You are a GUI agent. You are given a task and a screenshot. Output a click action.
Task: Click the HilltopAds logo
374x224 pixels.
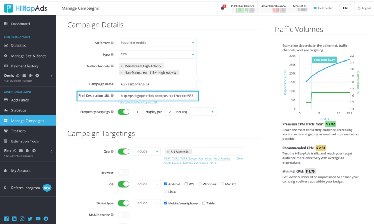[x=26, y=8]
